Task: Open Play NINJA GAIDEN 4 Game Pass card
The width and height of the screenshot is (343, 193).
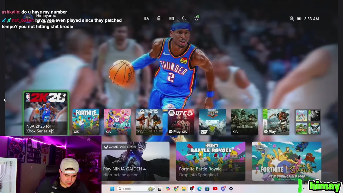Action: [135, 161]
